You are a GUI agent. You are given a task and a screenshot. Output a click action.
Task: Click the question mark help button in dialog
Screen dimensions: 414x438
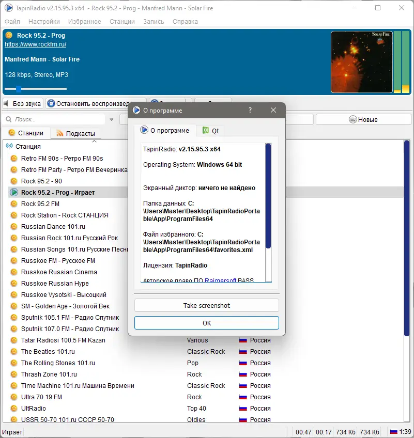tap(250, 110)
